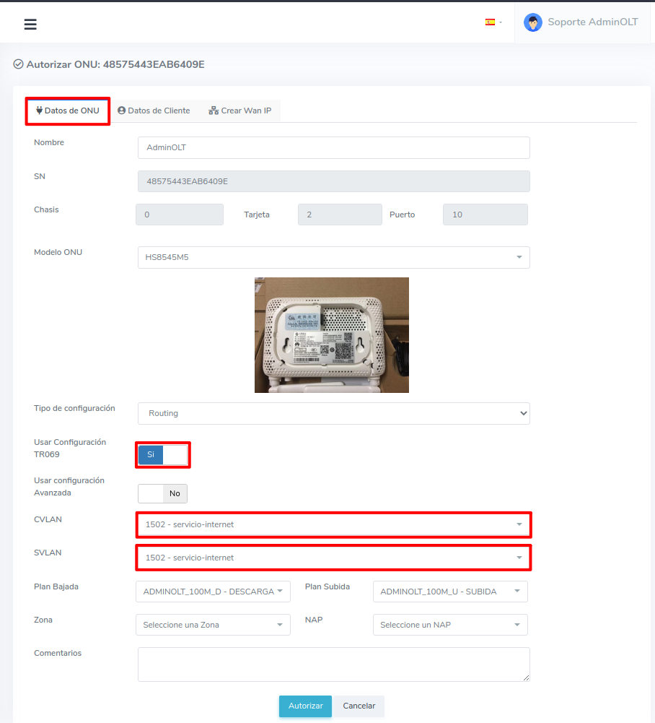This screenshot has width=655, height=723.
Task: Open the SVLAN dropdown
Action: point(333,558)
